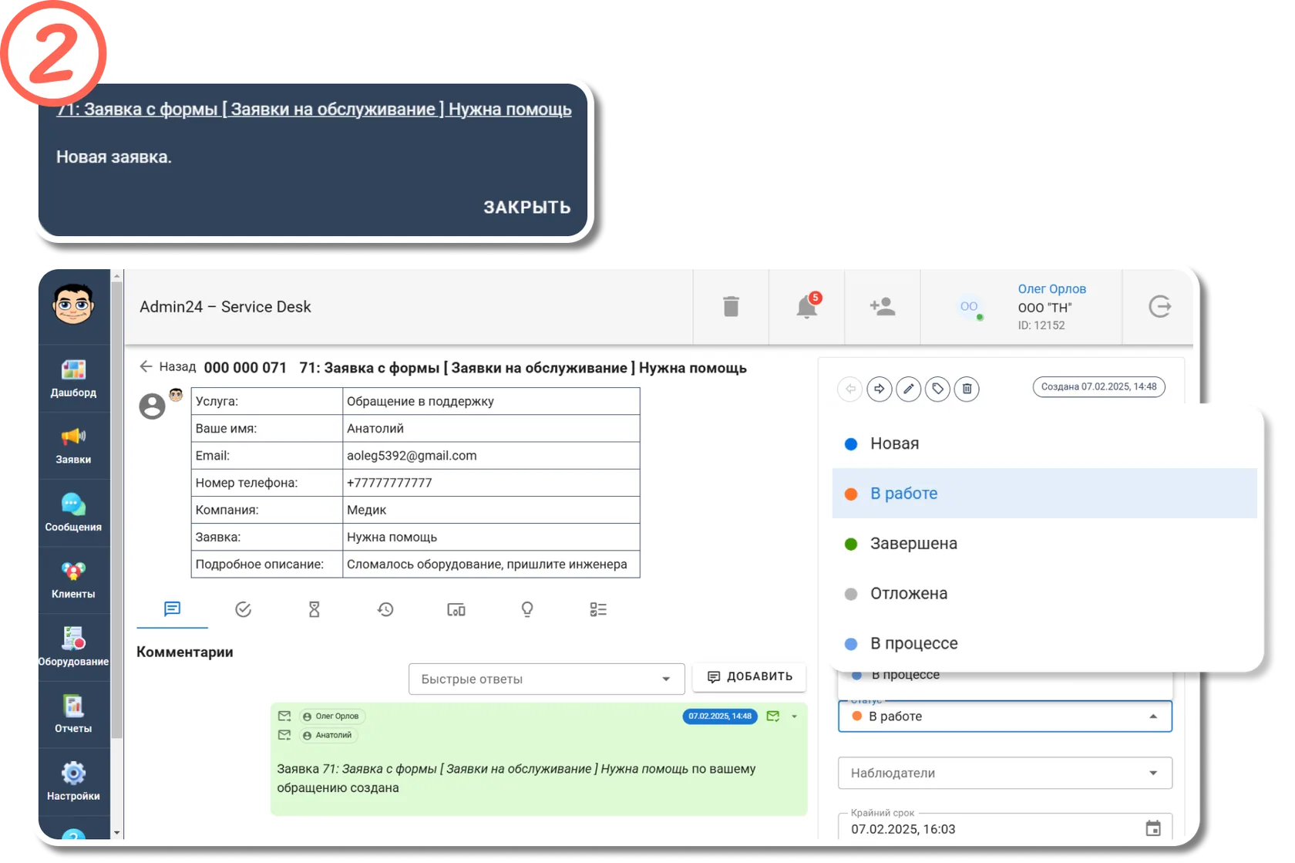Click the sidebar scrollbar down arrow
The height and width of the screenshot is (863, 1295).
coord(117,833)
